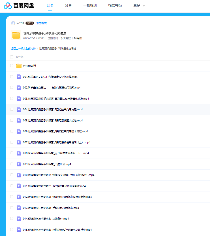Select the 格式转换 tab

[x=115, y=5]
